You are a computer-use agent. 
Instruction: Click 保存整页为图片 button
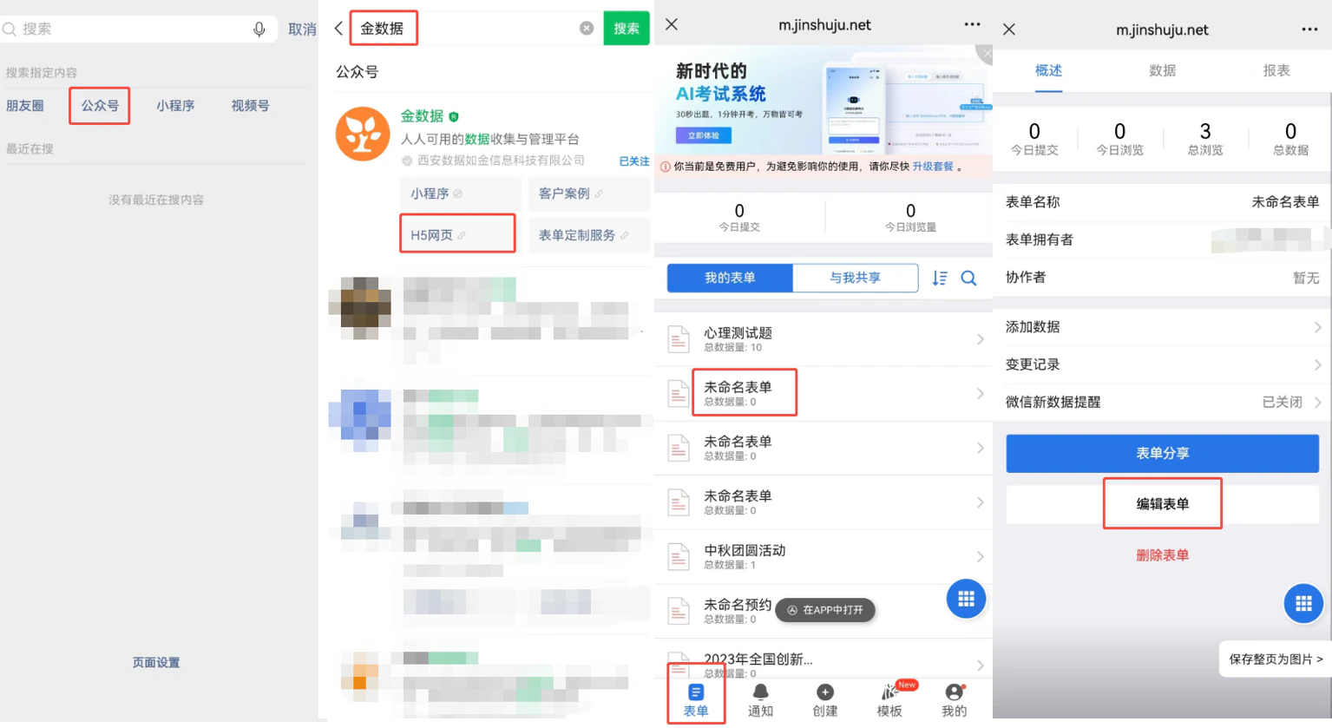(1276, 659)
